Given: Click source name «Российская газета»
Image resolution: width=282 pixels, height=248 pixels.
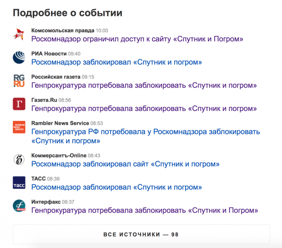Looking at the screenshot, I should (x=56, y=77).
